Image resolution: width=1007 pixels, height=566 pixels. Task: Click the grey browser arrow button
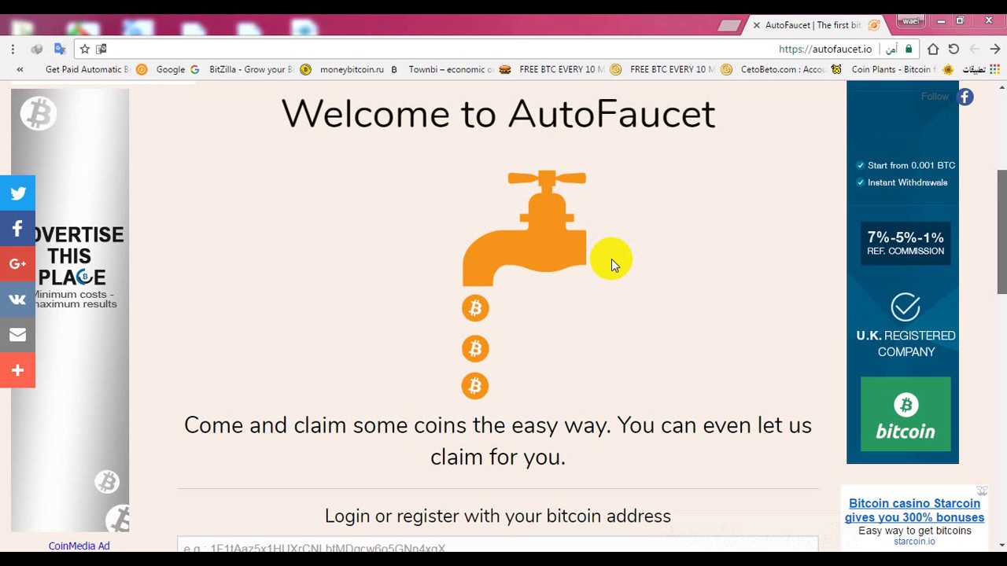[x=974, y=49]
